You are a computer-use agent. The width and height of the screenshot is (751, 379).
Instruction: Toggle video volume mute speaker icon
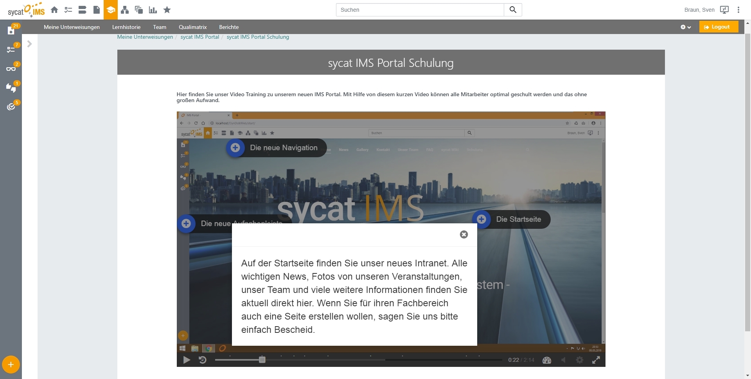[563, 360]
